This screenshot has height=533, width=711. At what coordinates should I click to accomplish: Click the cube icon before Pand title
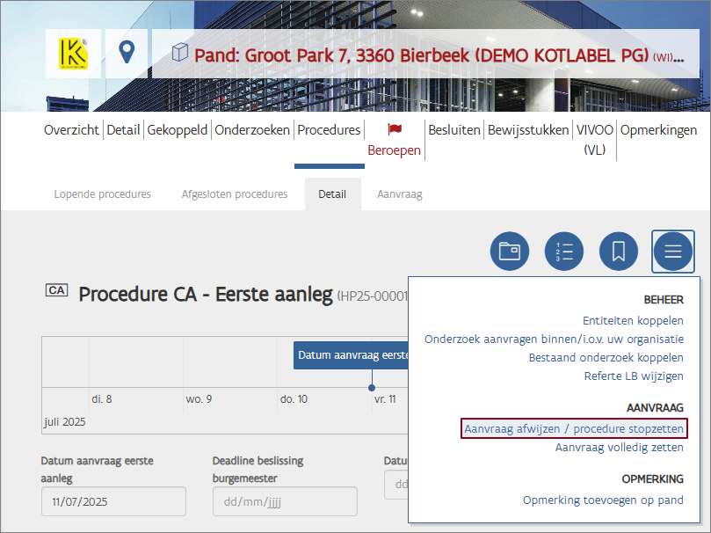[x=179, y=54]
